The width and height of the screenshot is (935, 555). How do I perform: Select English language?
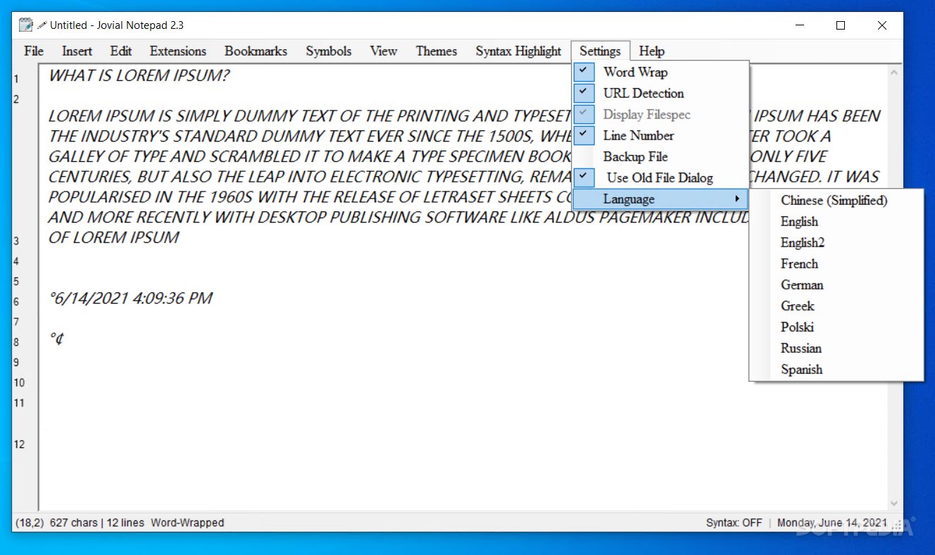[x=836, y=221]
